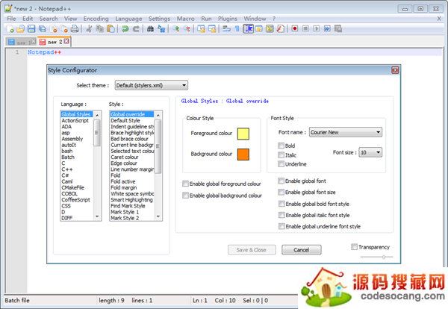
Task: Open the Plugins menu
Action: point(228,19)
